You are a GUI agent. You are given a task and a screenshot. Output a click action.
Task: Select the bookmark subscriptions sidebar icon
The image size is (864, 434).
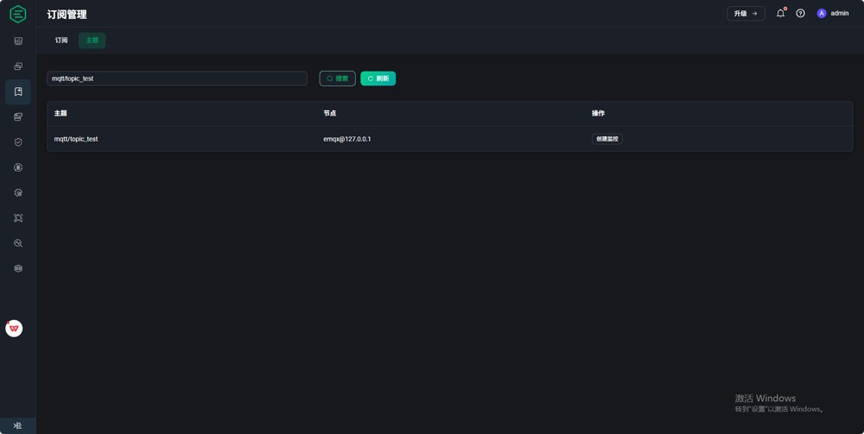(18, 91)
